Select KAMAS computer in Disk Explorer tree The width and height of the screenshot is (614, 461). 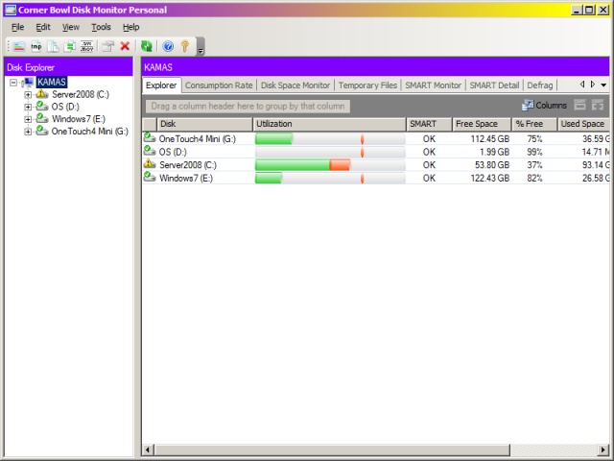click(x=52, y=82)
